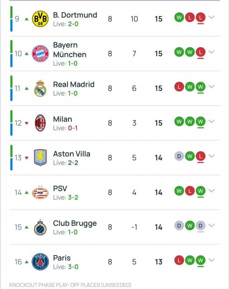
Task: Tap the Aston Villa crest
Action: tap(40, 158)
